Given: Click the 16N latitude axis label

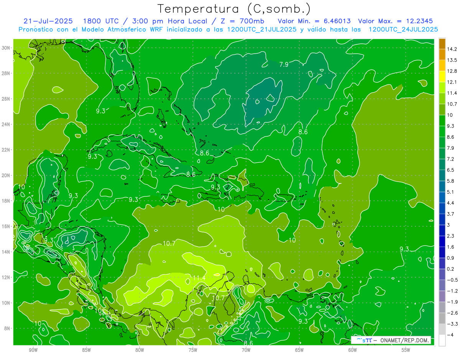Looking at the screenshot, I should tap(6, 226).
